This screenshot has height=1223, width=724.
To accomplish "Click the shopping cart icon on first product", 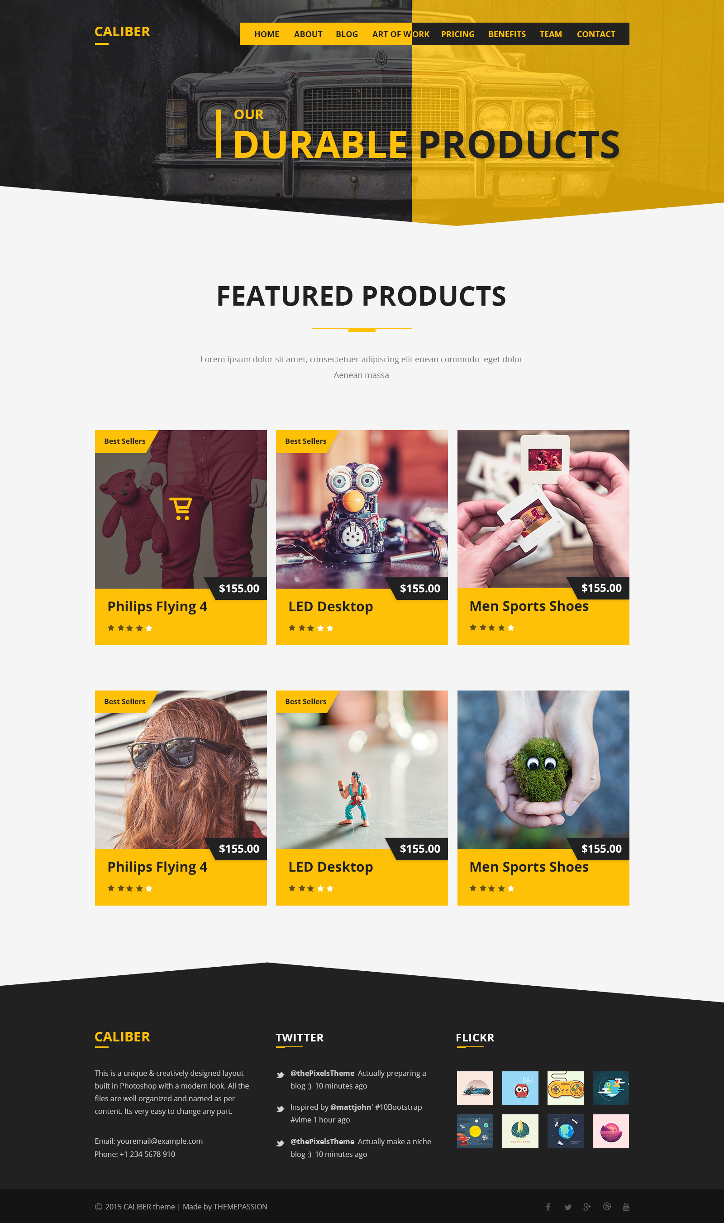I will pyautogui.click(x=181, y=508).
